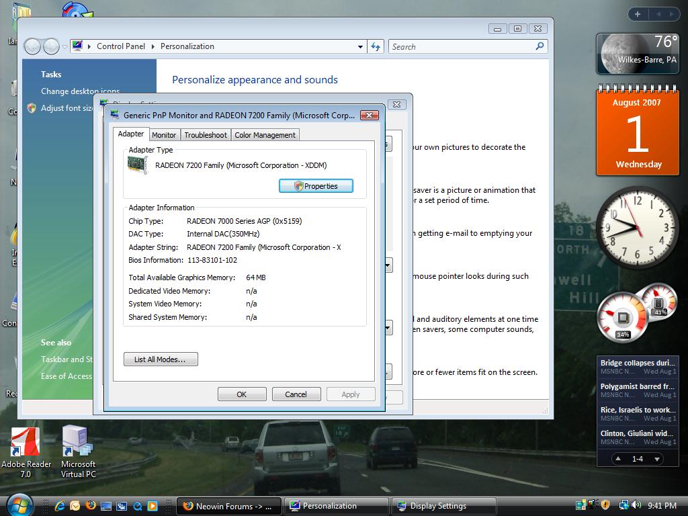Click the Windows Start orb
This screenshot has height=516, width=688.
click(x=19, y=505)
